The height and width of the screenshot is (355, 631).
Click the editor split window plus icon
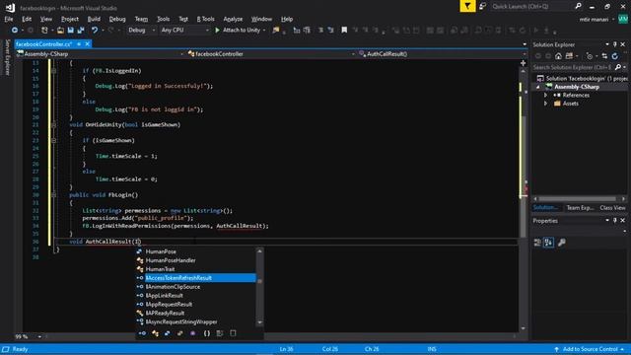(x=523, y=63)
